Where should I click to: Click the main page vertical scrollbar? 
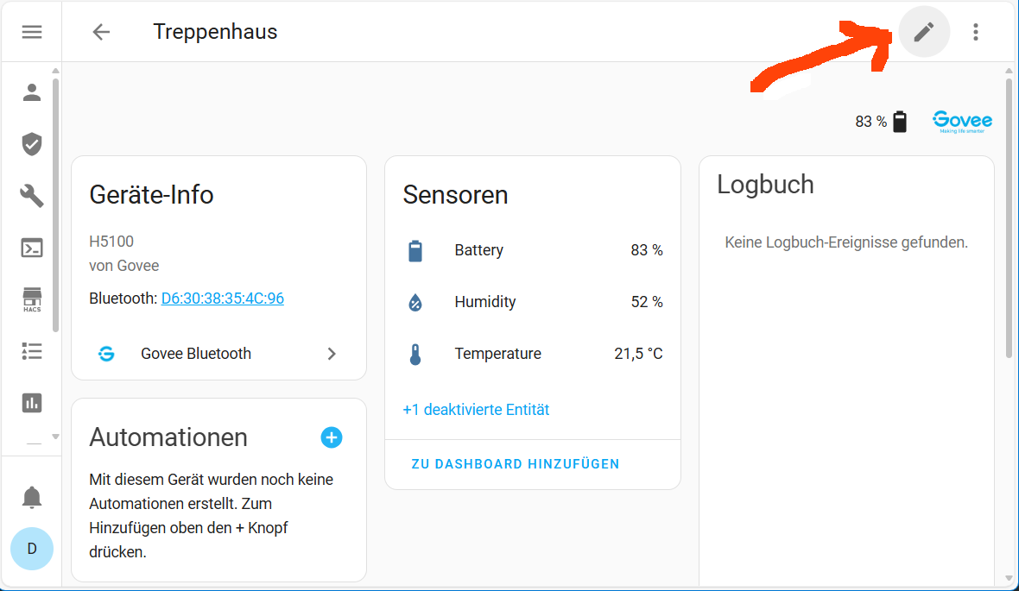pyautogui.click(x=1009, y=216)
